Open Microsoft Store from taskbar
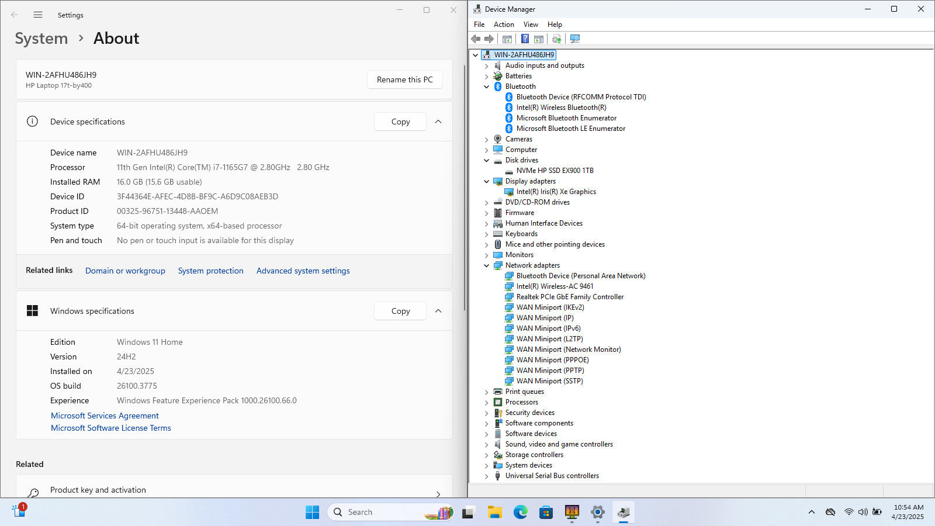 coord(546,513)
